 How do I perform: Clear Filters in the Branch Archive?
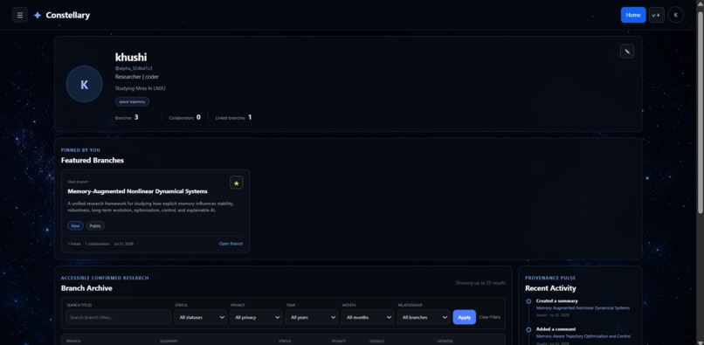point(490,317)
